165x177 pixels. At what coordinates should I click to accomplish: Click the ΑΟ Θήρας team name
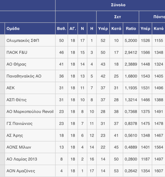[x=16, y=64]
